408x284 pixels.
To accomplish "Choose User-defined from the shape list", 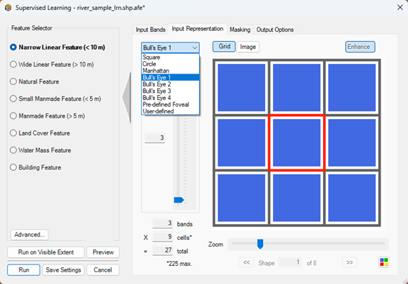I will click(x=170, y=111).
